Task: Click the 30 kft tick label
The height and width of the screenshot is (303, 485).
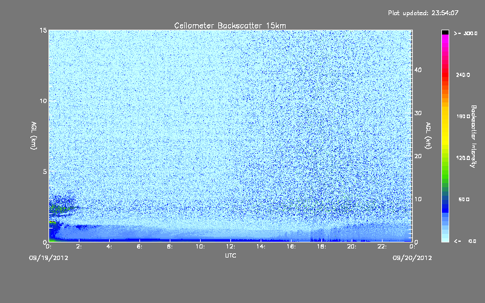Action: [418, 113]
